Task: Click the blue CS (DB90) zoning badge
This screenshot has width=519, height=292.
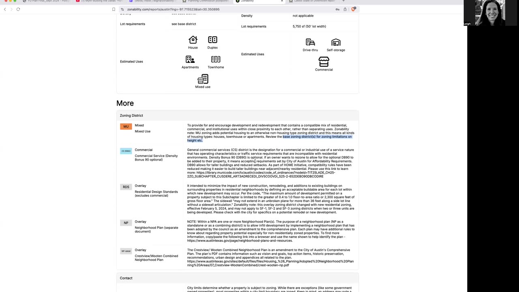Action: click(x=126, y=151)
